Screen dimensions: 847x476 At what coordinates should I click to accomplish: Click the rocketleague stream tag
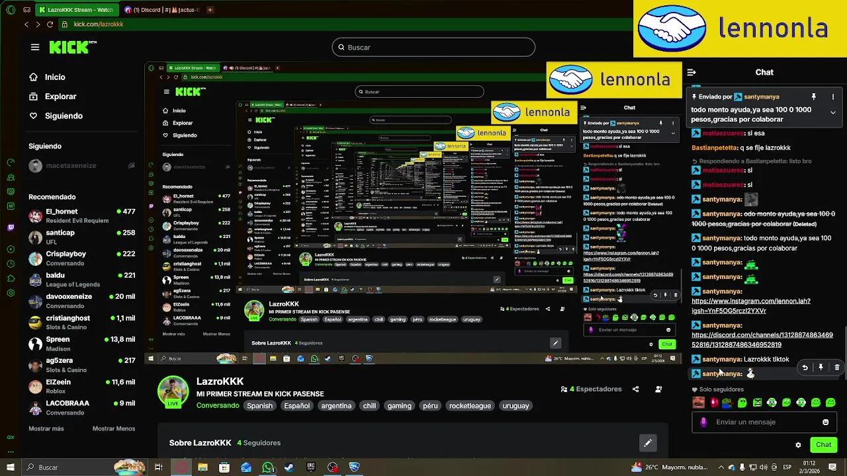[x=470, y=406]
